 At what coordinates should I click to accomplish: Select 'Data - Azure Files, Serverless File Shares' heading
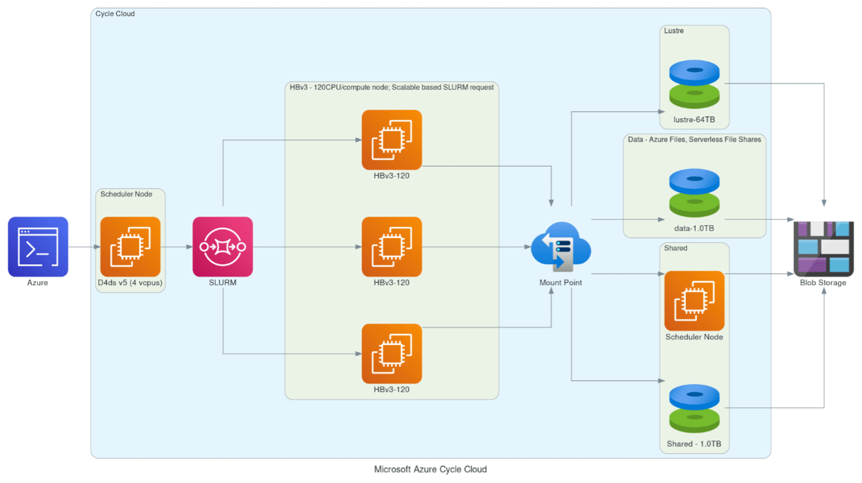coord(694,139)
